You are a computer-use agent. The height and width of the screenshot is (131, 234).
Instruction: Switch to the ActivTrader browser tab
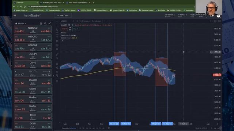(25, 3)
